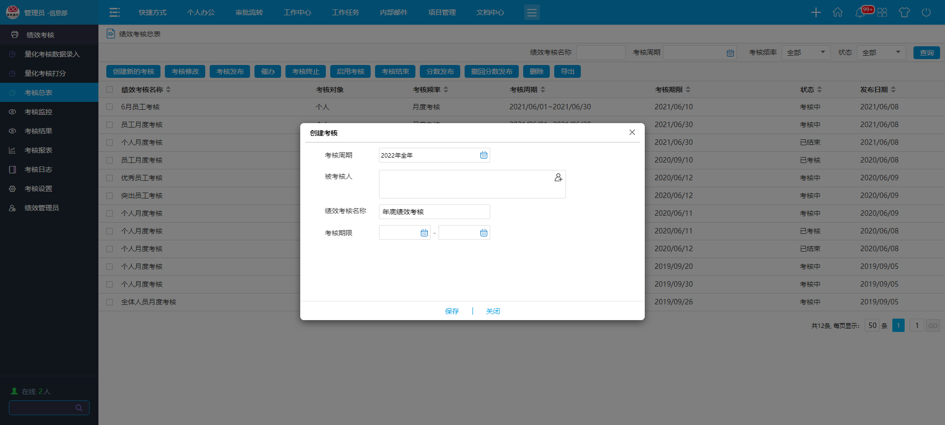Screen dimensions: 945x425
Task: Click the power logout icon
Action: (926, 12)
